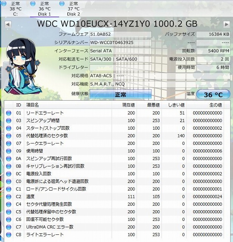Select the キャリブレーション再試行回数 attribute name

[x=55, y=166]
